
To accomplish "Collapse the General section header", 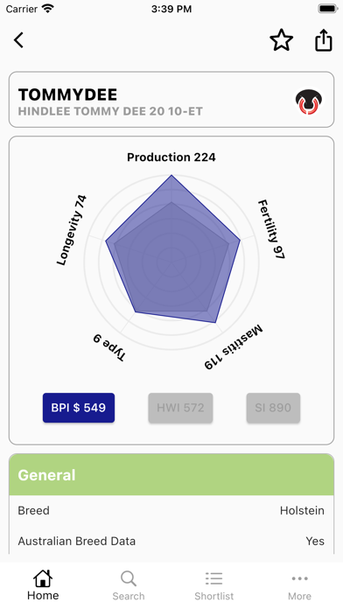I will click(171, 474).
